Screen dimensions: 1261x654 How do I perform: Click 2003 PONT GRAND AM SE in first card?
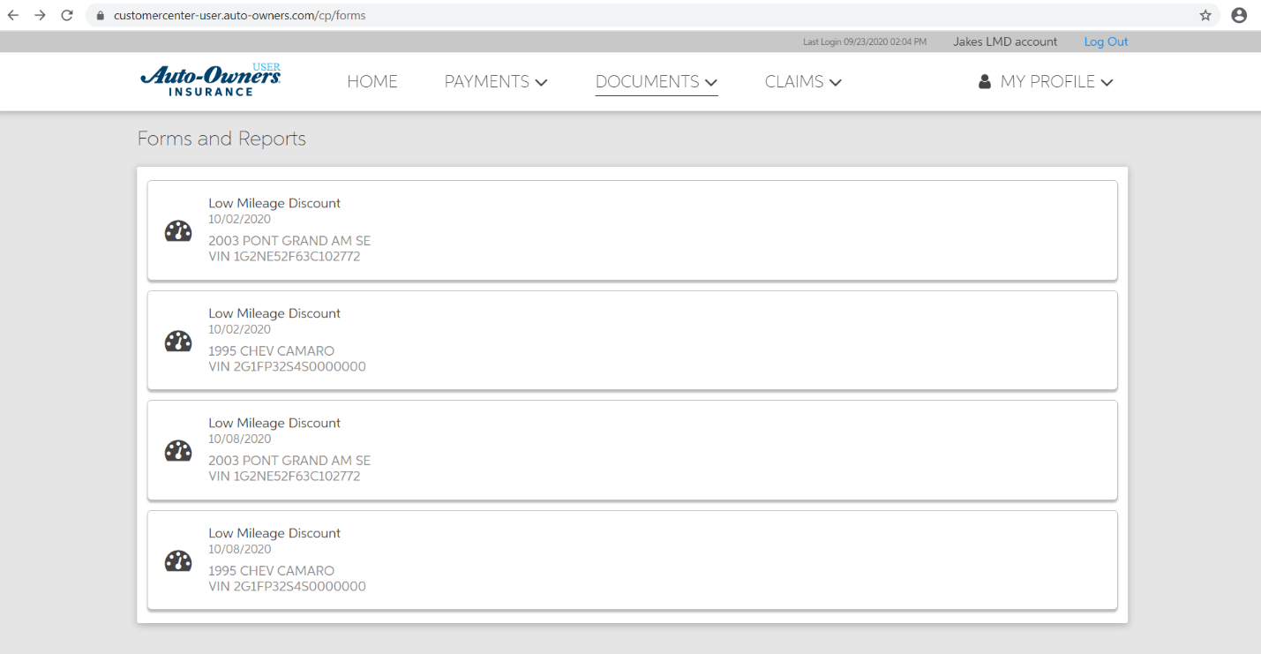pyautogui.click(x=289, y=241)
